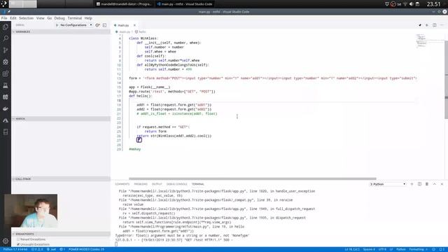Click the editor vertical scrollbar
Viewport: 448px width, 252px height.
[x=446, y=80]
